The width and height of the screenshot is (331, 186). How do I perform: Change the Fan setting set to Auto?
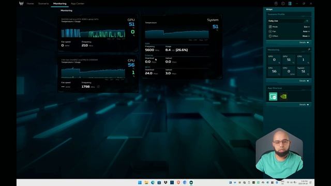coord(306,32)
